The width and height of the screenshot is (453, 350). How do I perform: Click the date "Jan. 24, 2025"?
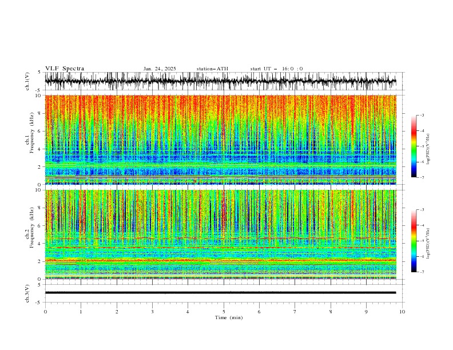pyautogui.click(x=160, y=69)
